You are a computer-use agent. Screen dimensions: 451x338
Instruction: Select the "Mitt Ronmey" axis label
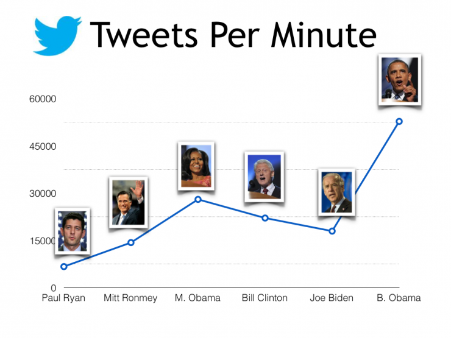coord(130,298)
